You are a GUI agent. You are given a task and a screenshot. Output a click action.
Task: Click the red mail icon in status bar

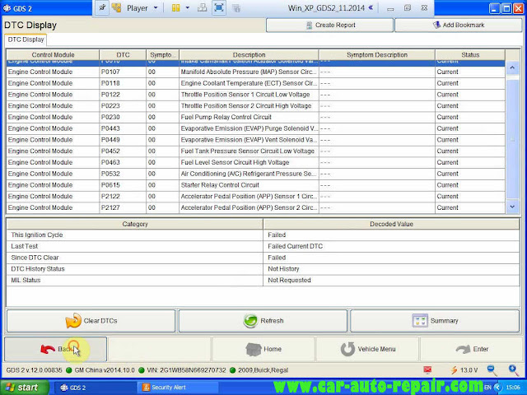pyautogui.click(x=427, y=369)
